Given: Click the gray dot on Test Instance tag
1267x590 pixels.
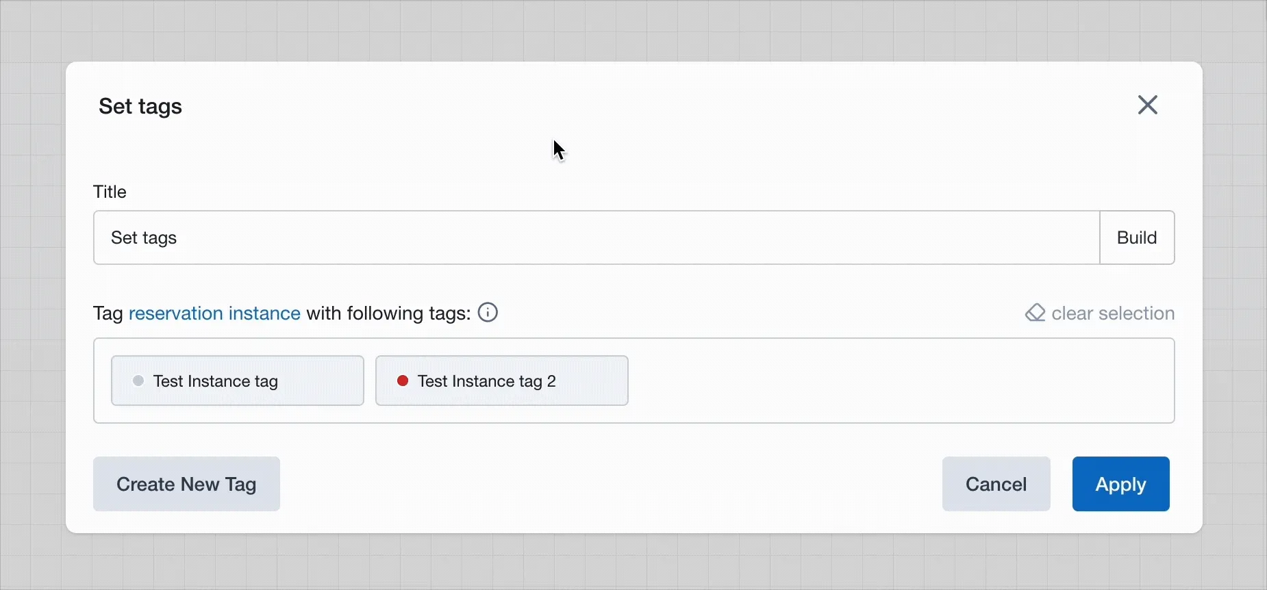Looking at the screenshot, I should 138,381.
